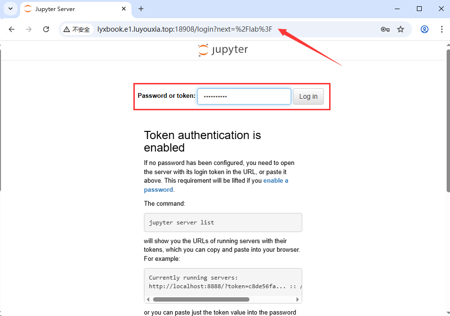Open the Chrome profile account icon

click(424, 29)
